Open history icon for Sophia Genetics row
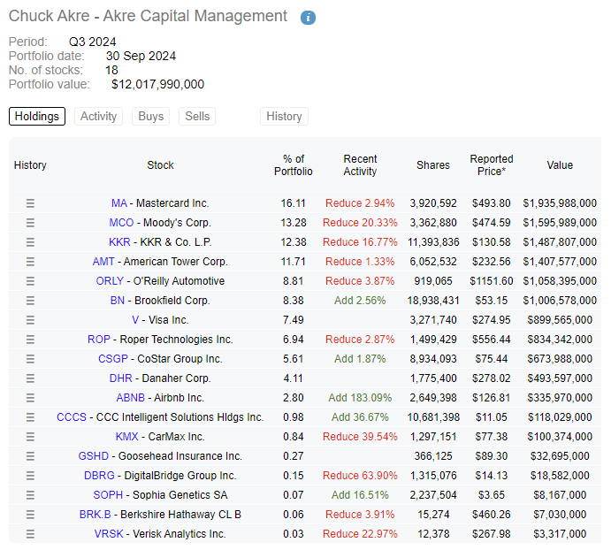 (30, 495)
